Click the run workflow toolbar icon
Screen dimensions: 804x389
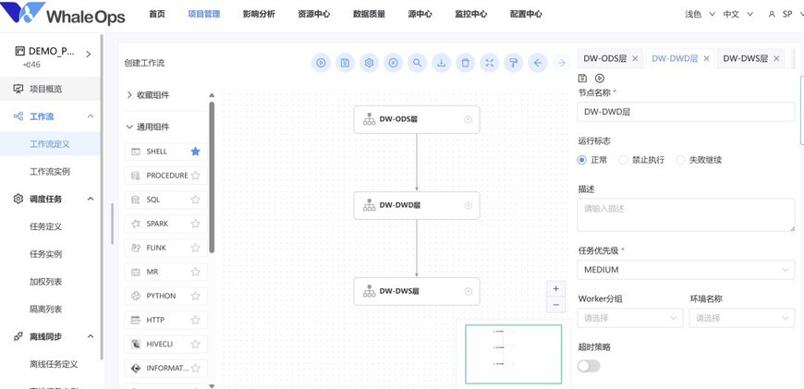pyautogui.click(x=321, y=63)
